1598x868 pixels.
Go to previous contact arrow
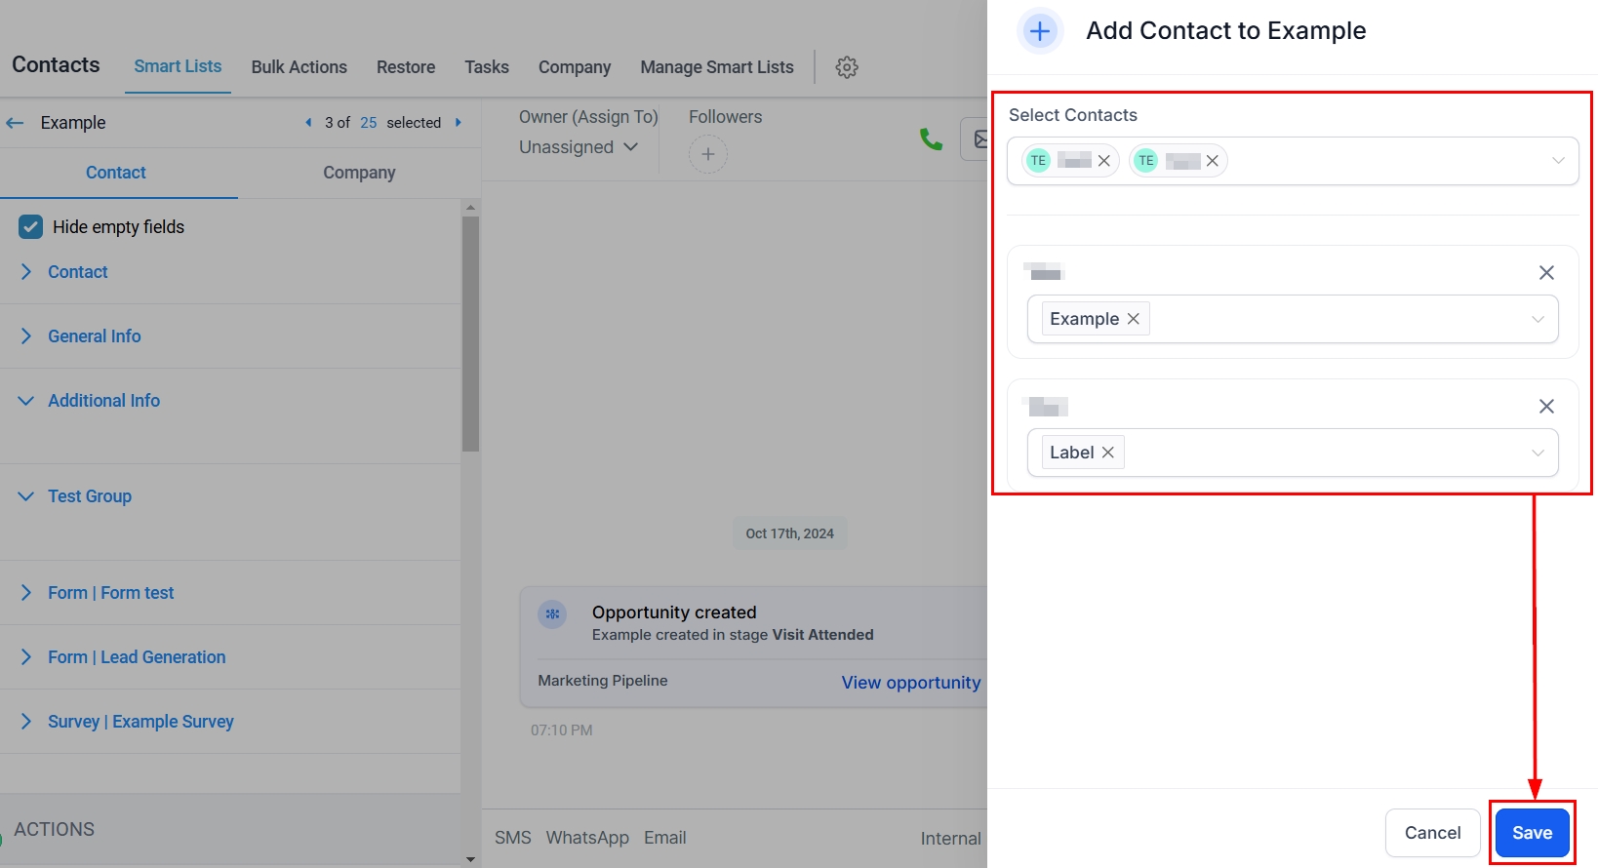pyautogui.click(x=308, y=123)
